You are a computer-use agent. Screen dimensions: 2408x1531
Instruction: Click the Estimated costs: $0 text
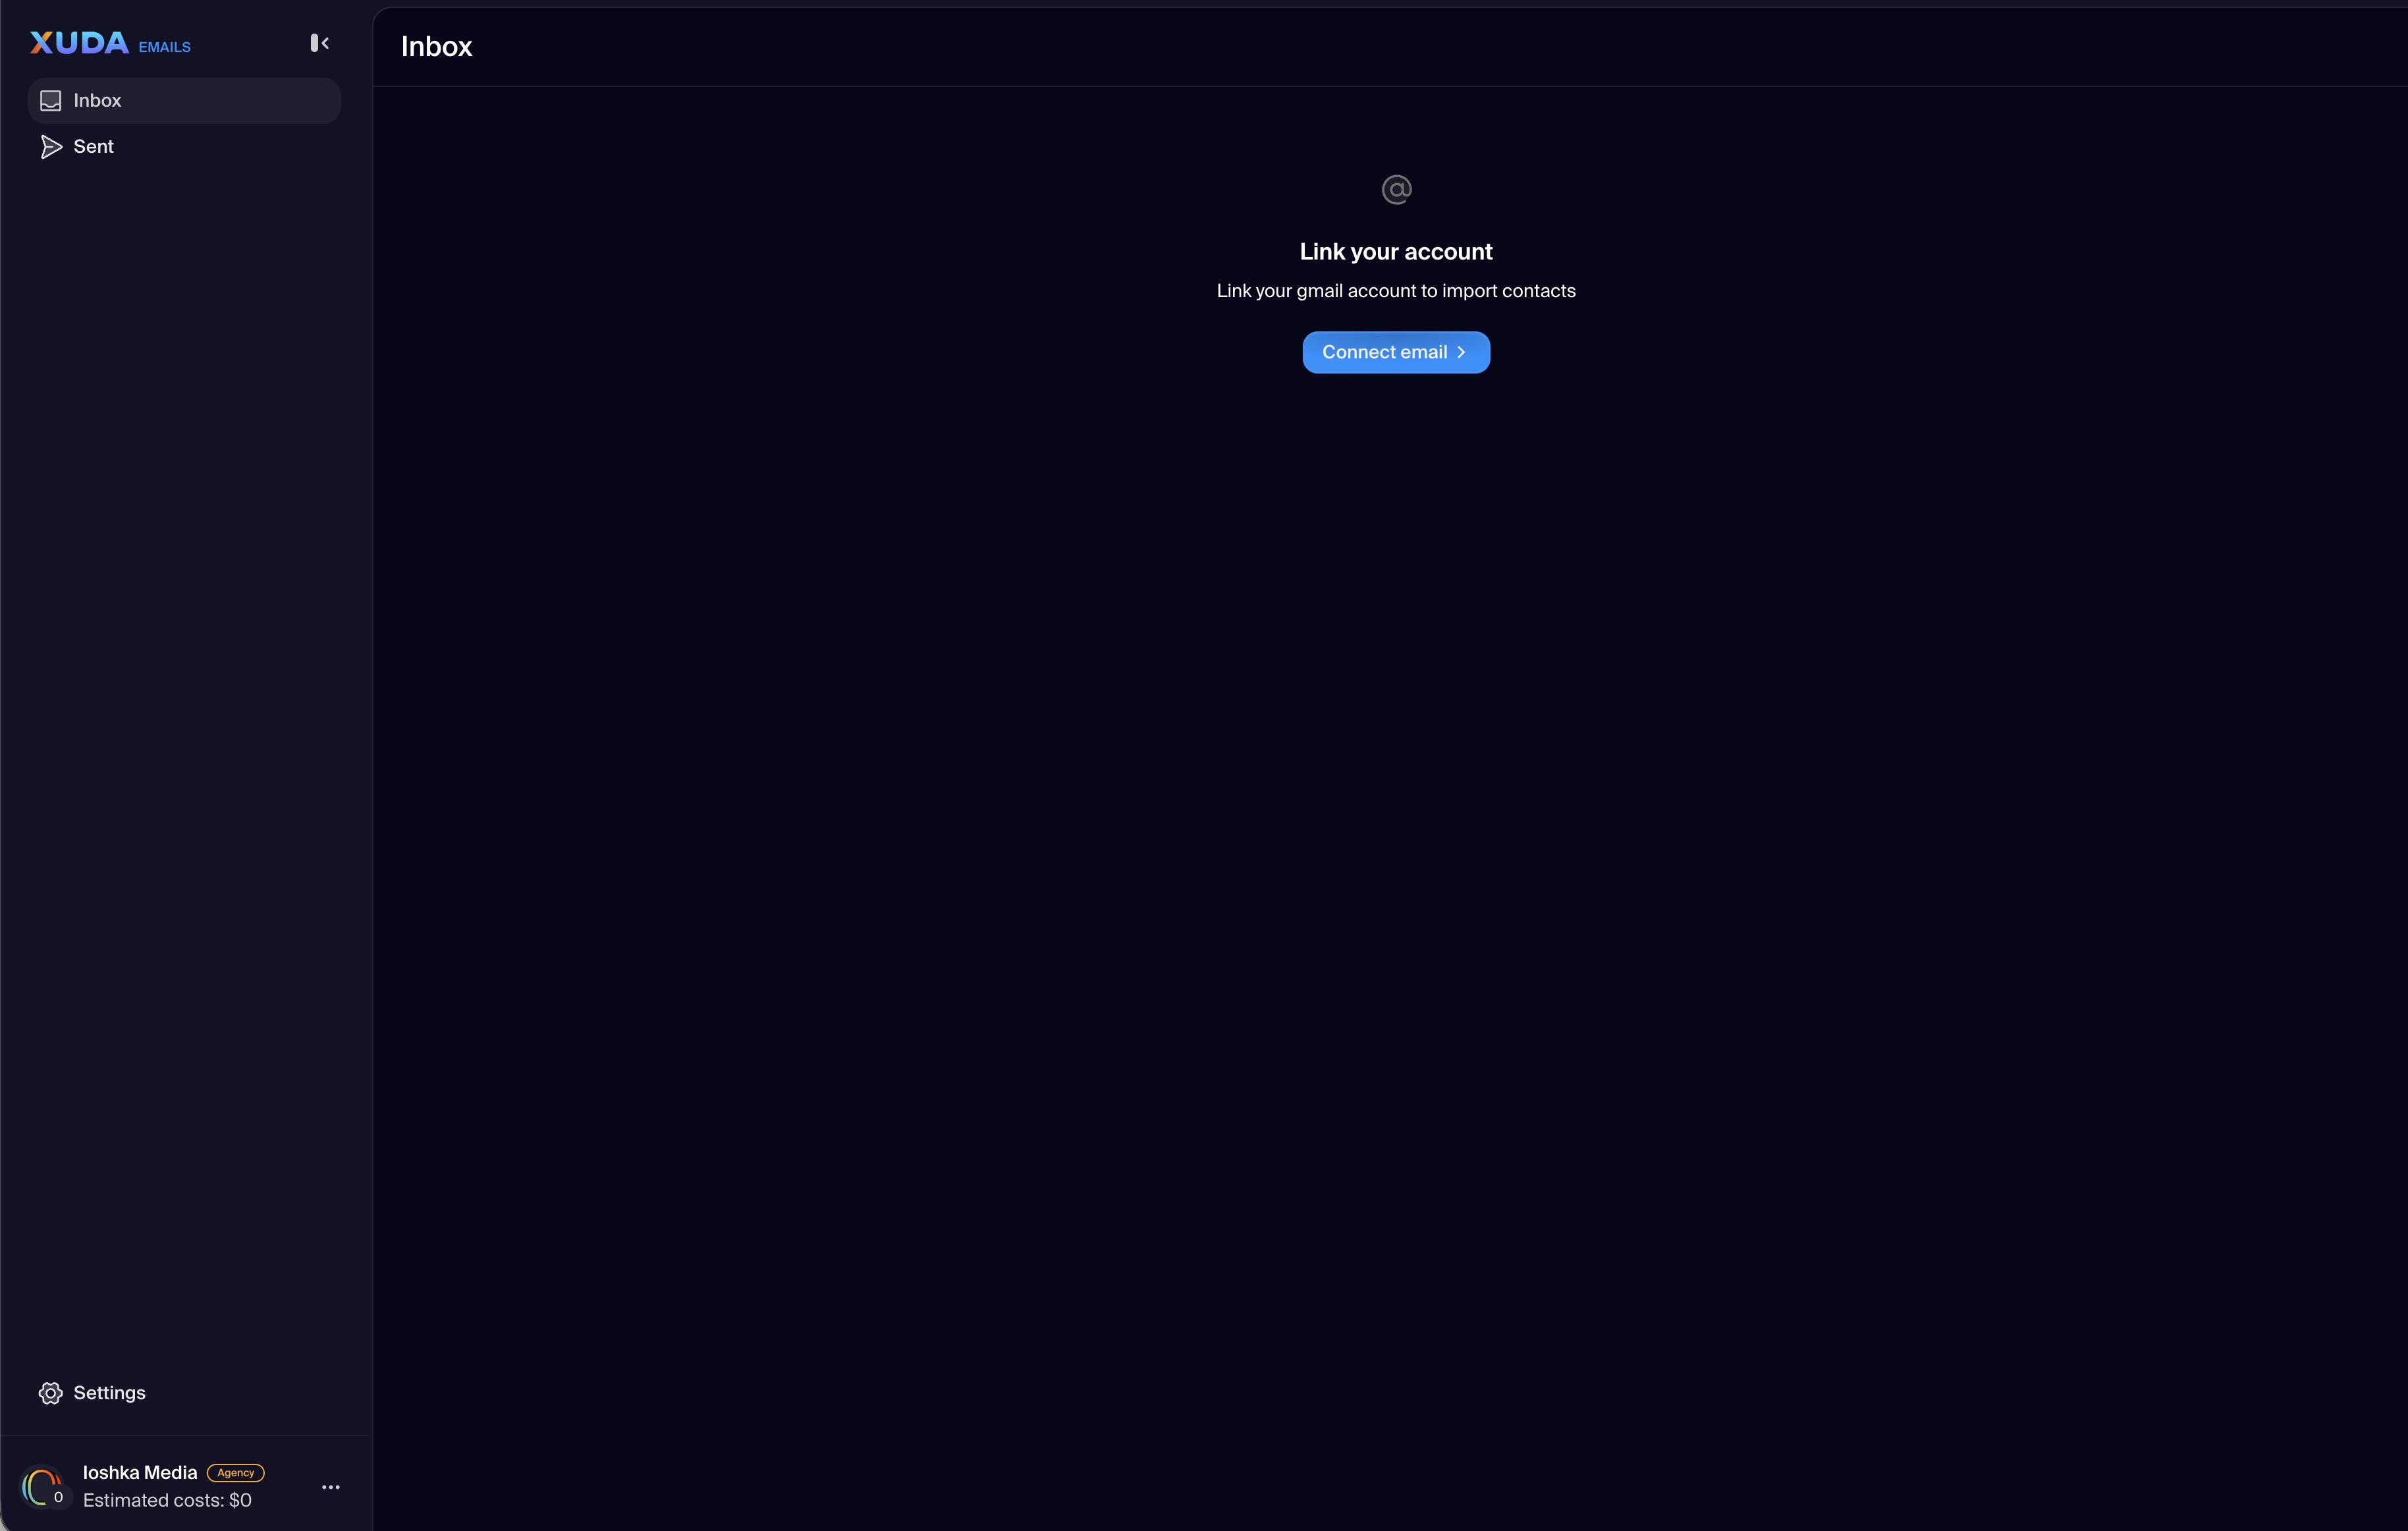pyautogui.click(x=167, y=1500)
